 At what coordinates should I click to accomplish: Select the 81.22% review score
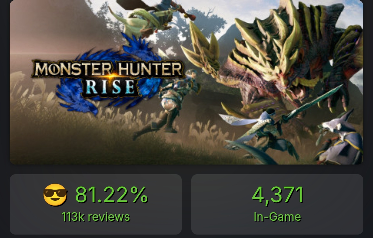click(x=112, y=195)
